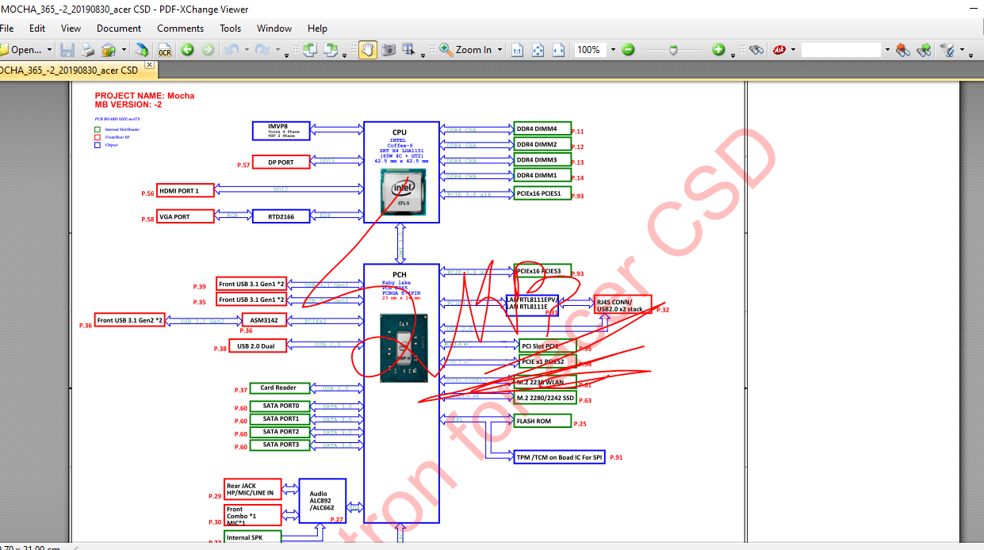The width and height of the screenshot is (984, 550).
Task: Click the "M.2 2280/2242 SSD" block
Action: tap(544, 398)
